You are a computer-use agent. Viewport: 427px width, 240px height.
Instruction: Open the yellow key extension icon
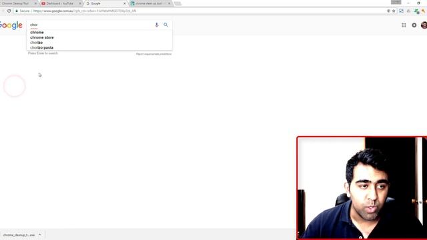pyautogui.click(x=424, y=11)
